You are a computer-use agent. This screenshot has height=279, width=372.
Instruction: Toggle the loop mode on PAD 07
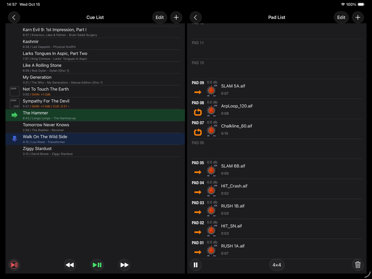click(198, 132)
